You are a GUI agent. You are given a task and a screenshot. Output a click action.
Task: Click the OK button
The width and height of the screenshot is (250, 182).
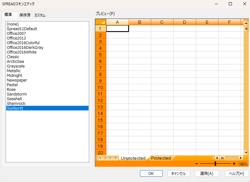pyautogui.click(x=151, y=173)
